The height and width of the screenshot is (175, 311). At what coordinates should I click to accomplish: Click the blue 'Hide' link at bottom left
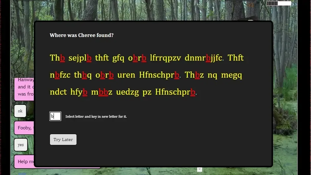click(x=22, y=174)
